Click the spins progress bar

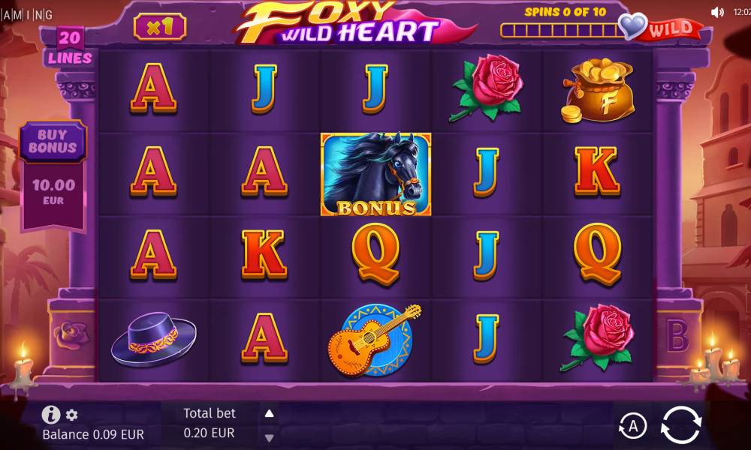(561, 31)
